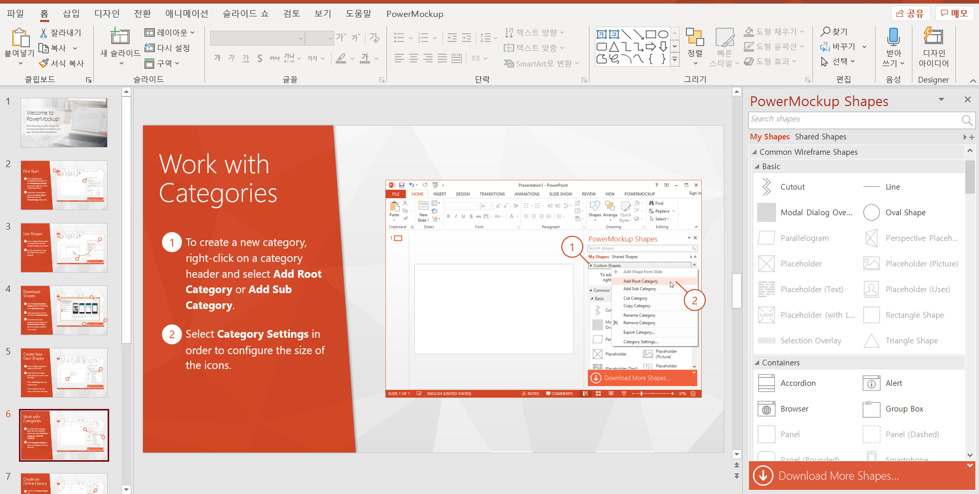The height and width of the screenshot is (494, 979).
Task: Switch to the 삽입 ribbon tab
Action: pos(71,13)
